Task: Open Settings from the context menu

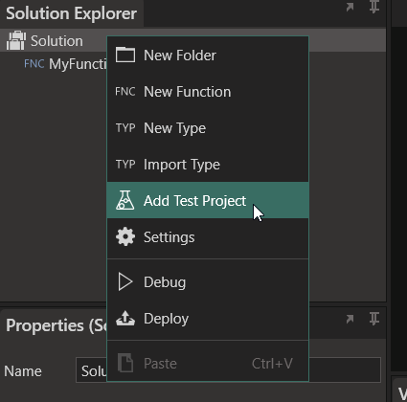Action: [x=208, y=236]
